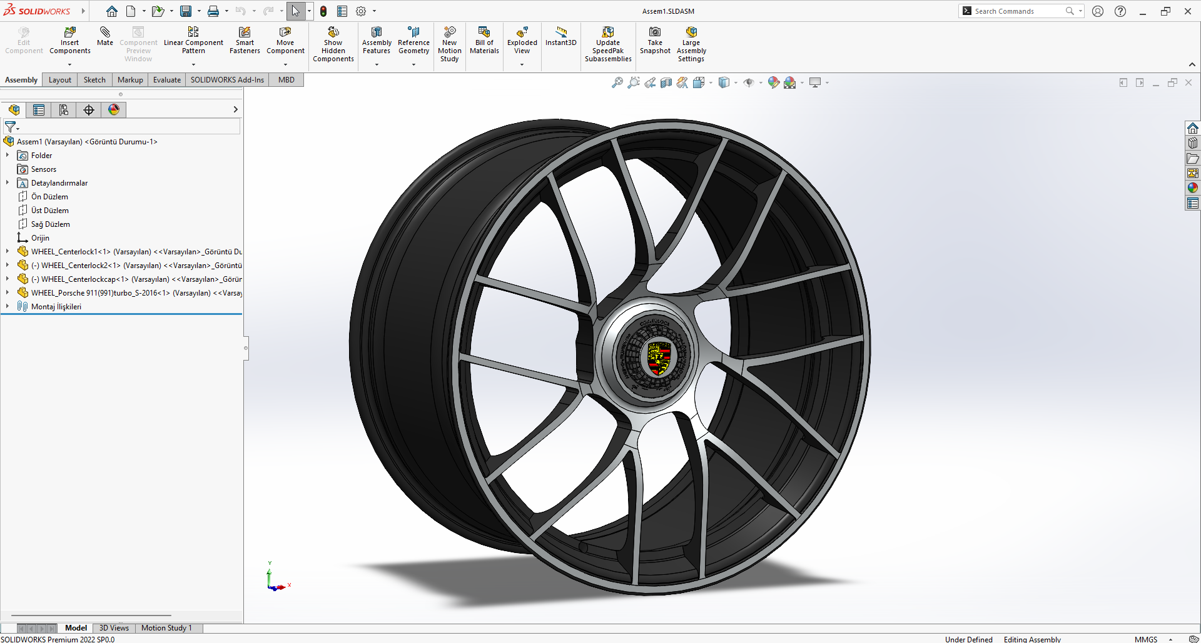Screen dimensions: 1201x643
Task: Expand WHEEL_Centerlock2<1> component
Action: pyautogui.click(x=8, y=265)
